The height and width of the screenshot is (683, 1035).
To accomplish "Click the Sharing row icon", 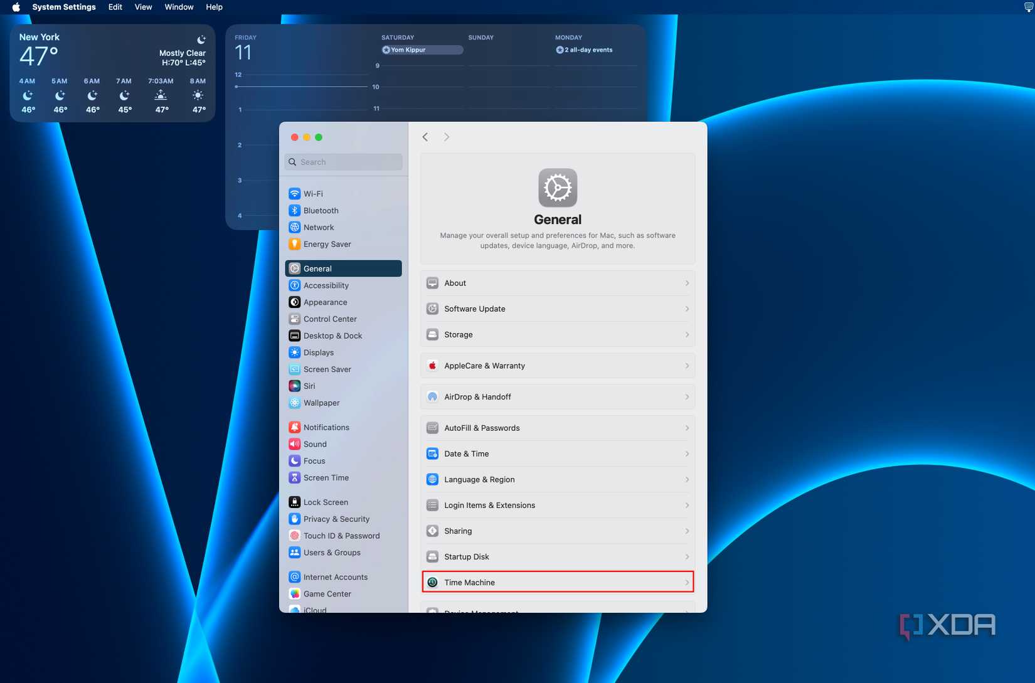I will (x=432, y=531).
